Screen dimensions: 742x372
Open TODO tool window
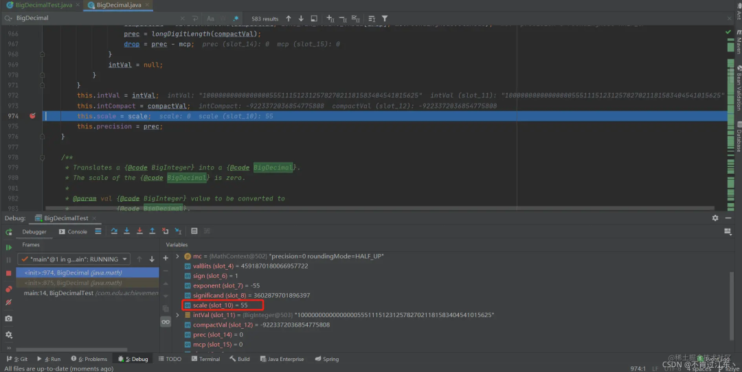pos(170,359)
